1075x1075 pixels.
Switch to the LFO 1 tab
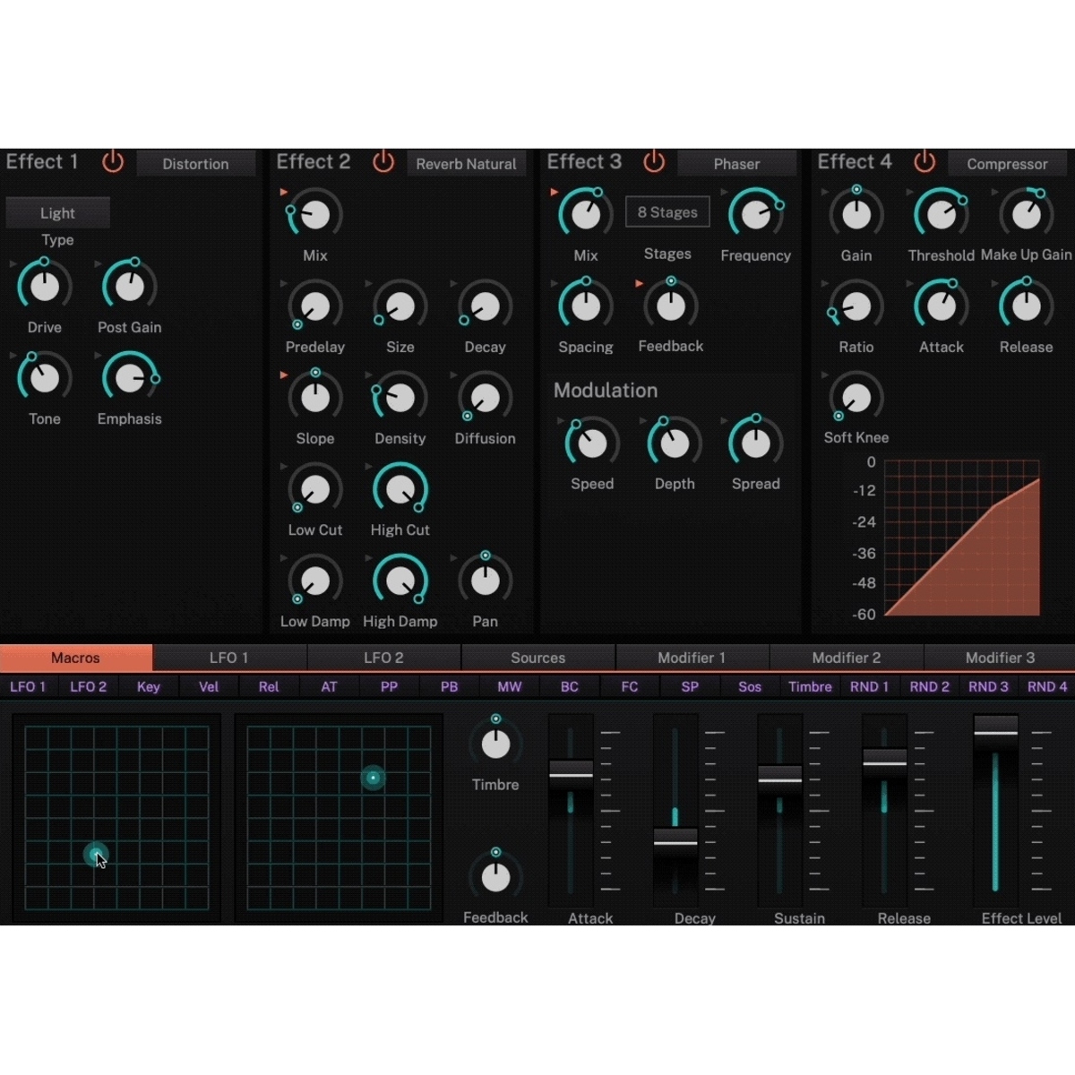(x=229, y=658)
